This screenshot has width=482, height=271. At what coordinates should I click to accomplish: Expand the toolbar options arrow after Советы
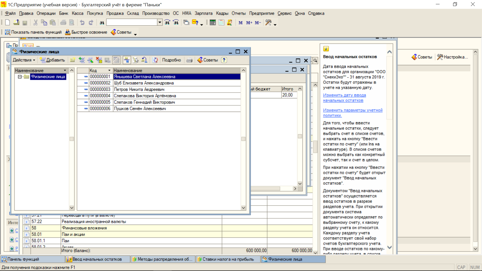click(135, 34)
